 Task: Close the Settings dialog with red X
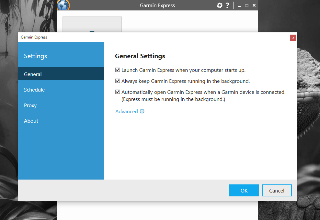(293, 38)
